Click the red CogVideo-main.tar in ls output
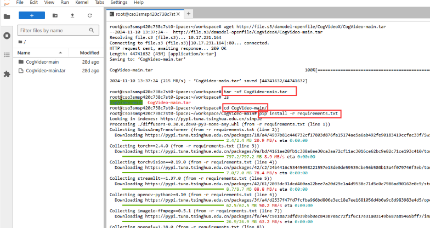Viewport: 430px width, 228px height. point(169,102)
